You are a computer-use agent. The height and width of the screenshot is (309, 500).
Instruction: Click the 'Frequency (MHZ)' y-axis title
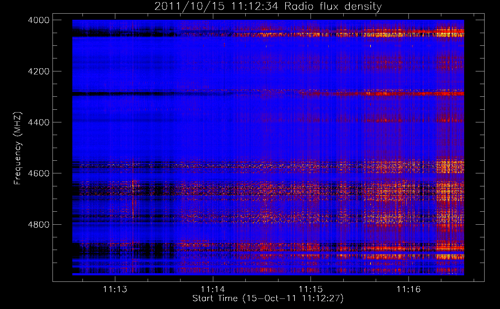pyautogui.click(x=18, y=148)
